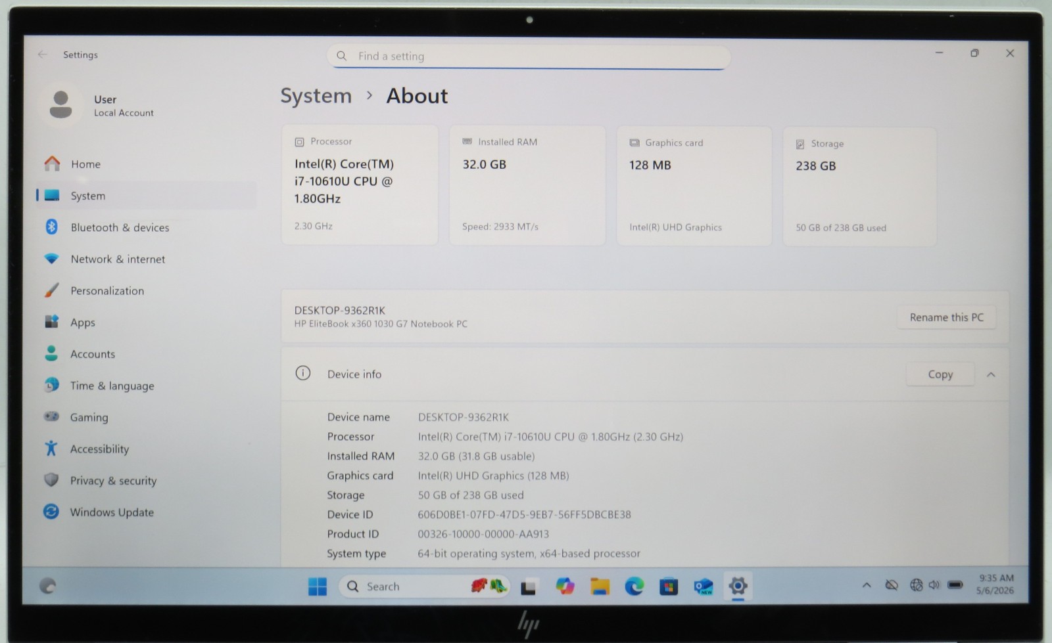This screenshot has height=643, width=1052.
Task: Open the Graphics card info card
Action: click(x=694, y=186)
